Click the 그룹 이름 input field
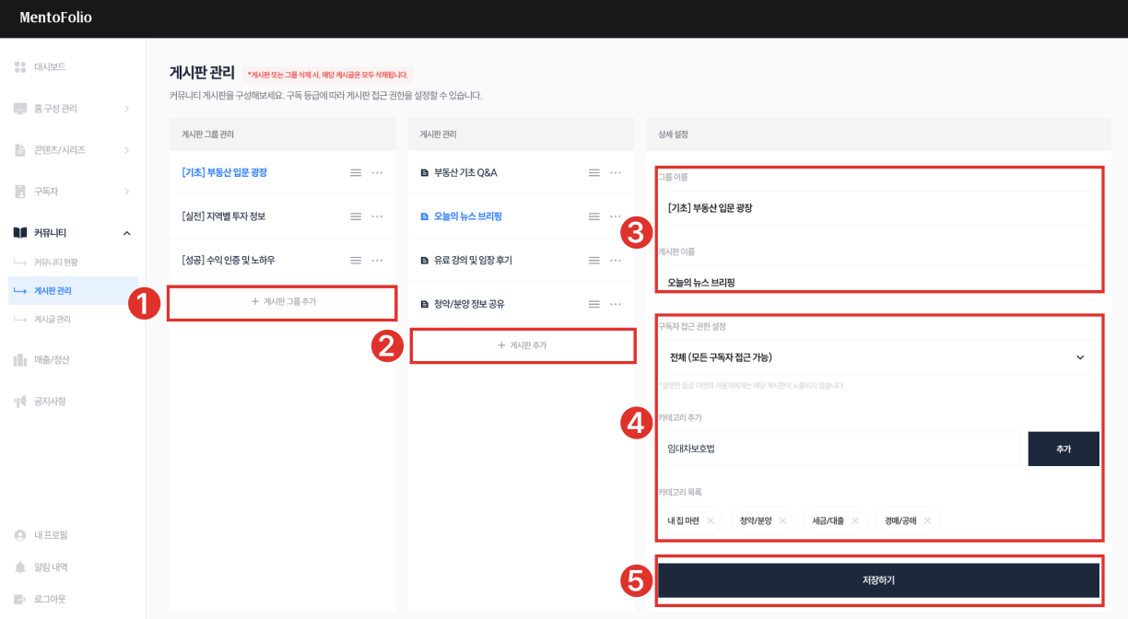The width and height of the screenshot is (1128, 619). (878, 208)
